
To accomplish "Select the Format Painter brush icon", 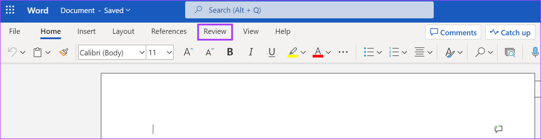I will (x=64, y=53).
